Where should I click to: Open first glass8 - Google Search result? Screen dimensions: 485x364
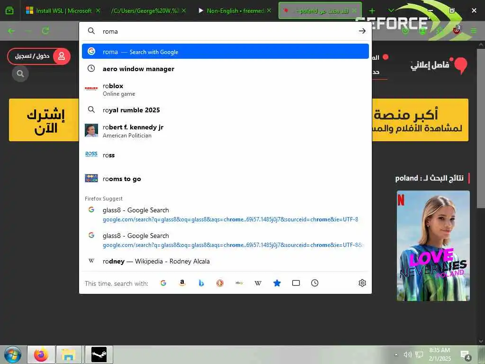pyautogui.click(x=225, y=214)
